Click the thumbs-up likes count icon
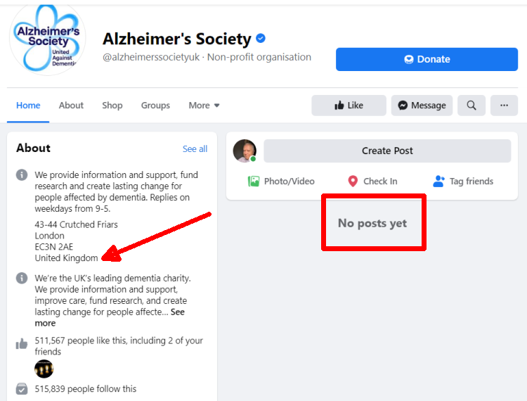The width and height of the screenshot is (527, 401). coord(22,344)
